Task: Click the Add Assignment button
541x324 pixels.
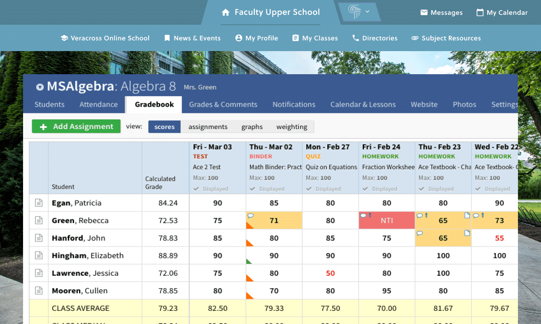Action: pos(76,127)
